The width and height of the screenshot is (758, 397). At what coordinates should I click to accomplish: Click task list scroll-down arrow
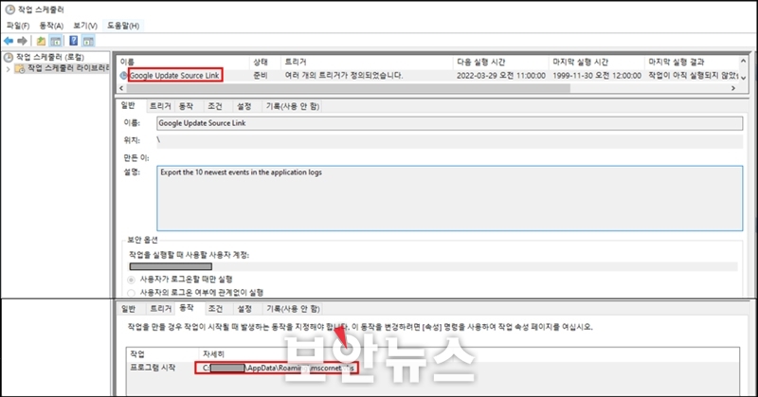point(744,77)
